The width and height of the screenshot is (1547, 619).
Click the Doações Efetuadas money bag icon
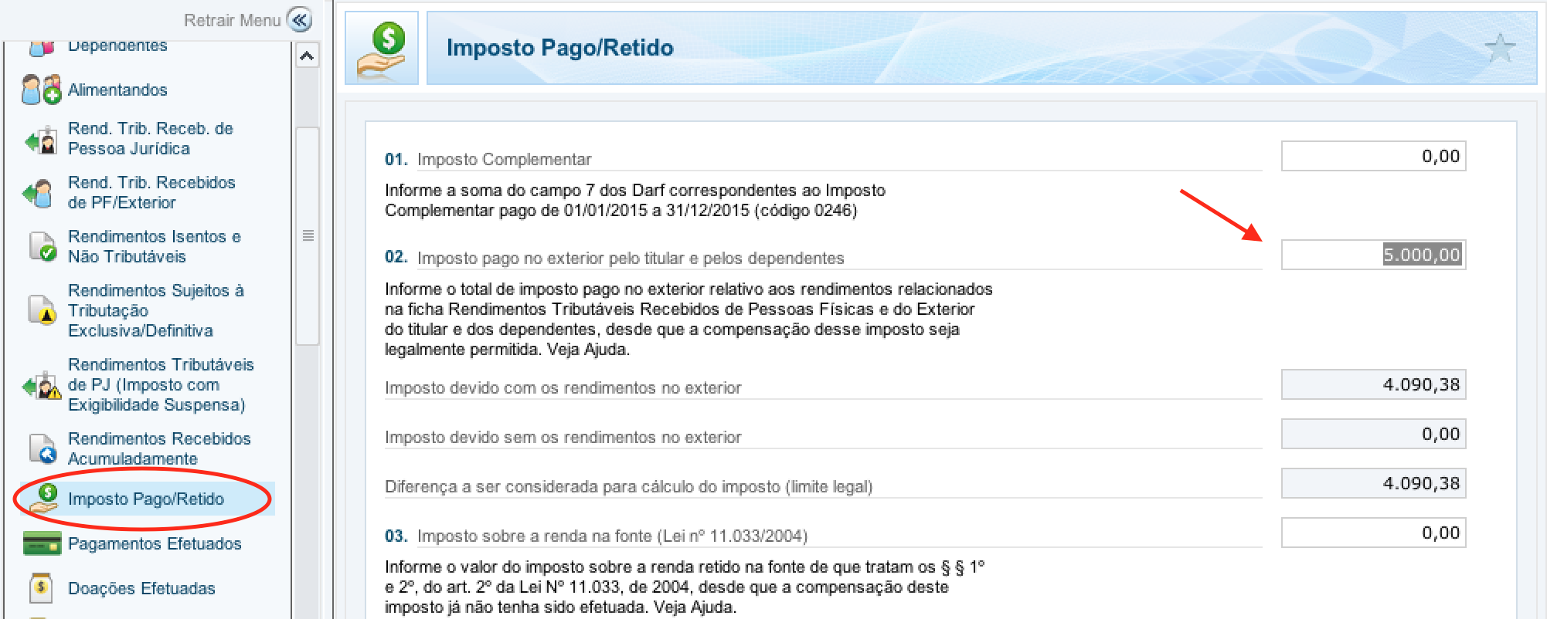[x=40, y=588]
